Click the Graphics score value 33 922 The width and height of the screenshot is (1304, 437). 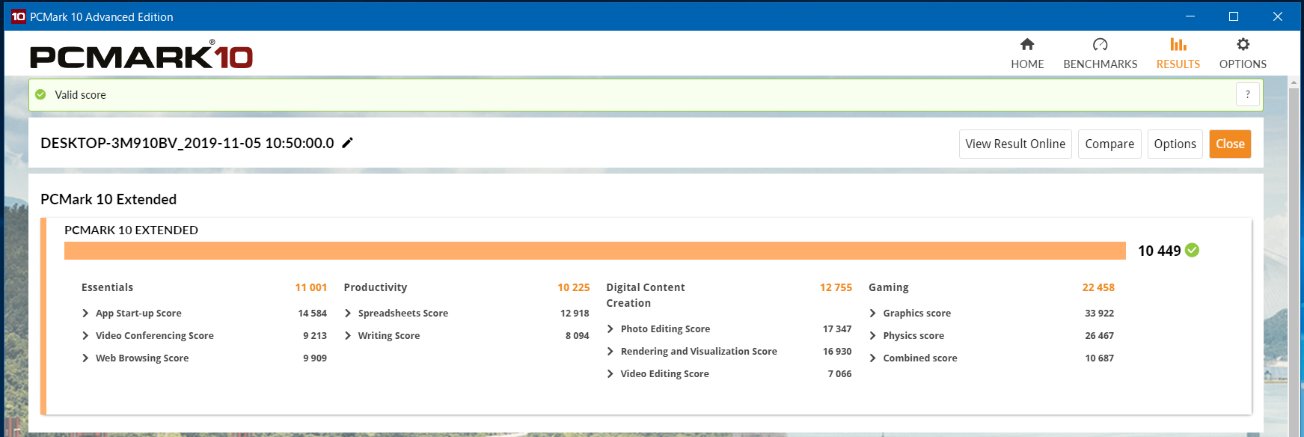1099,314
